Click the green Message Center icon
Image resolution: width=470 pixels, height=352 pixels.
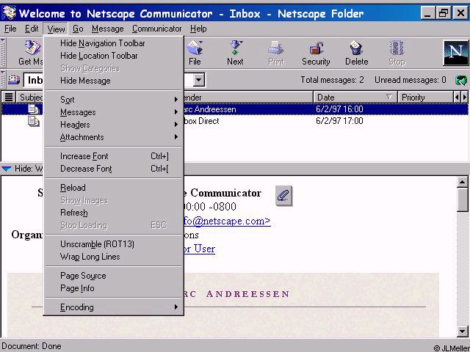[x=461, y=80]
